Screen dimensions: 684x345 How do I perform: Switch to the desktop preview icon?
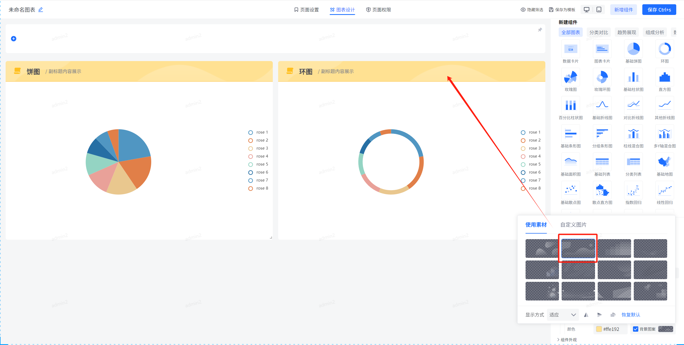586,10
